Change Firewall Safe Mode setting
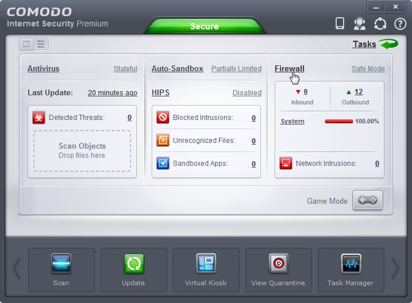Image resolution: width=412 pixels, height=303 pixels. pyautogui.click(x=368, y=69)
